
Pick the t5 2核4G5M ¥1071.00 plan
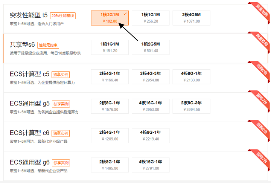(x=191, y=18)
